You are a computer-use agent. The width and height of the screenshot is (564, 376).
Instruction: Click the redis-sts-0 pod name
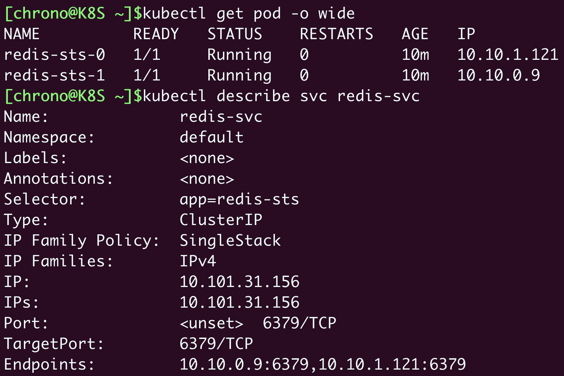54,55
